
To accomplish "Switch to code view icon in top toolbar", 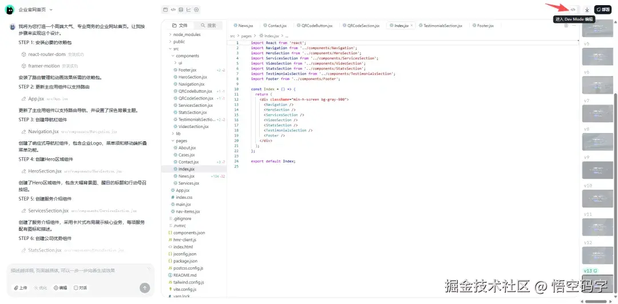I will pyautogui.click(x=173, y=10).
